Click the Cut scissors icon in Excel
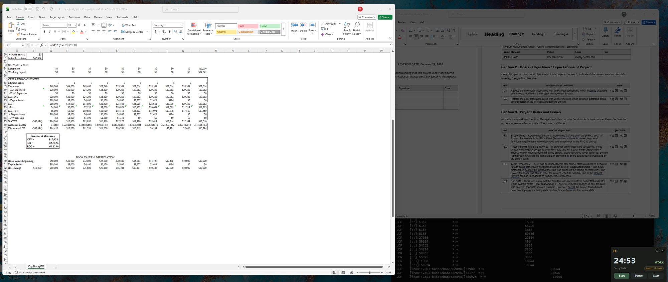This screenshot has width=668, height=282. pos(18,24)
